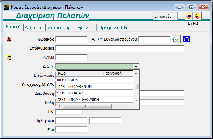Click the red bell icon beside Κωδικός
The width and height of the screenshot is (213, 139).
pyautogui.click(x=9, y=39)
